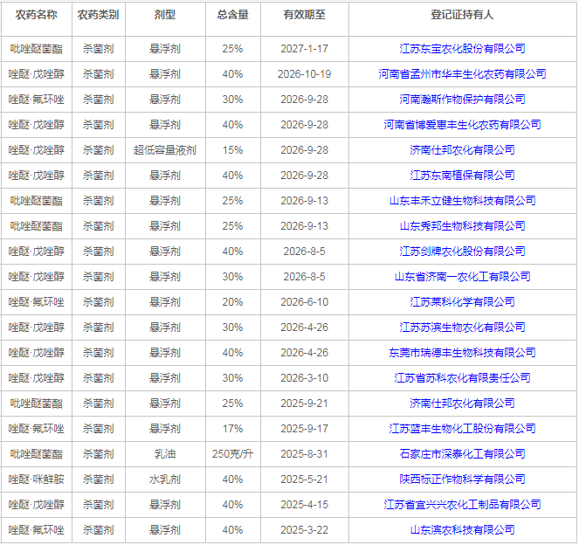Follow the 山东省济南一农化工有限公司 link
The width and height of the screenshot is (579, 545).
click(462, 277)
